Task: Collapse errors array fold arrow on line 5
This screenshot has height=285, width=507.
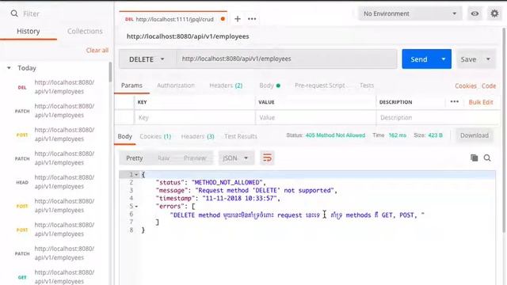Action: coord(136,206)
